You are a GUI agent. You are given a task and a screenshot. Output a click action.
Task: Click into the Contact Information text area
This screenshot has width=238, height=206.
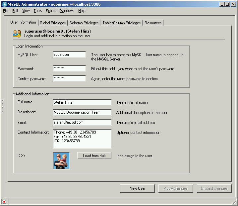[x=82, y=139]
